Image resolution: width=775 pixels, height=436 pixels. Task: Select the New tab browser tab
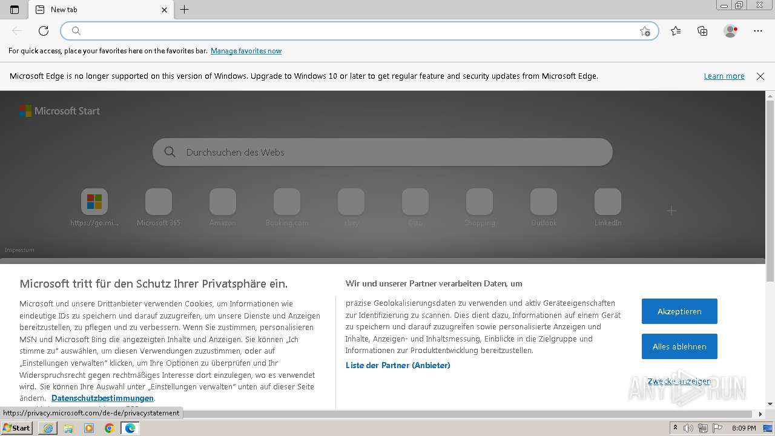point(102,10)
